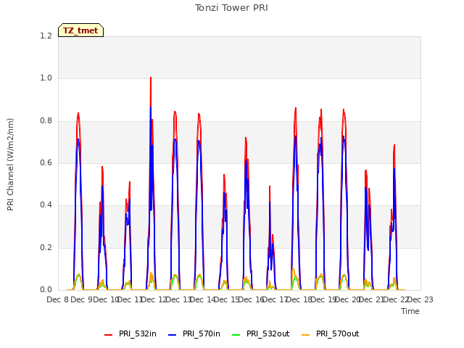The image size is (464, 348).
Task: Click the PRI_532in legend entry
Action: click(130, 333)
